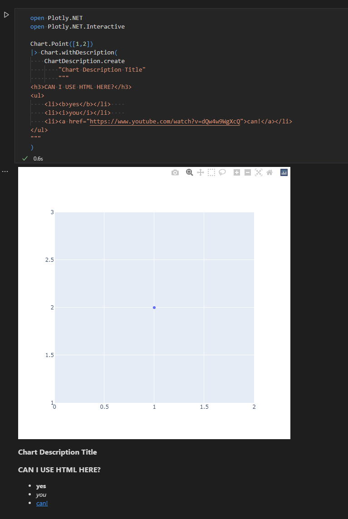Viewport: 348px width, 519px height.
Task: Click the 0.6s execution time label
Action: coord(38,158)
